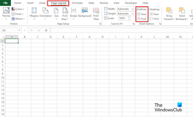Open the File menu
The height and width of the screenshot is (117, 193).
6,3
